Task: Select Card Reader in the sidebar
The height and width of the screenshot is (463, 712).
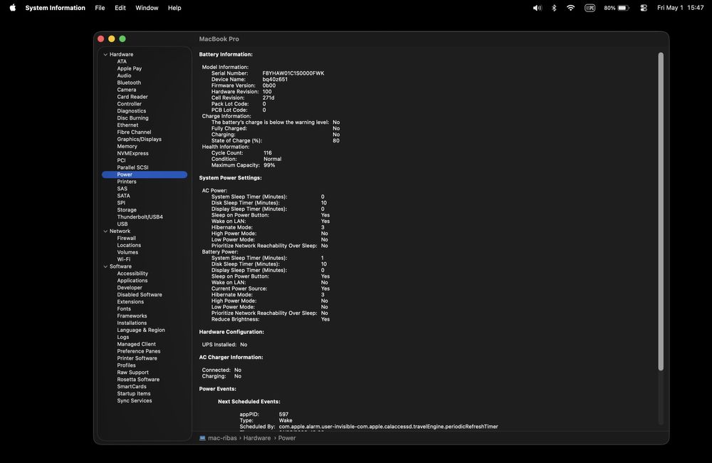Action: tap(132, 97)
